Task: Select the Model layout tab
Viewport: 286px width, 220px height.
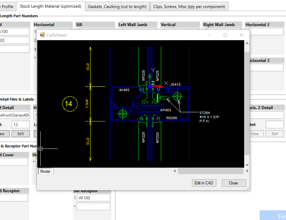Action: point(45,171)
